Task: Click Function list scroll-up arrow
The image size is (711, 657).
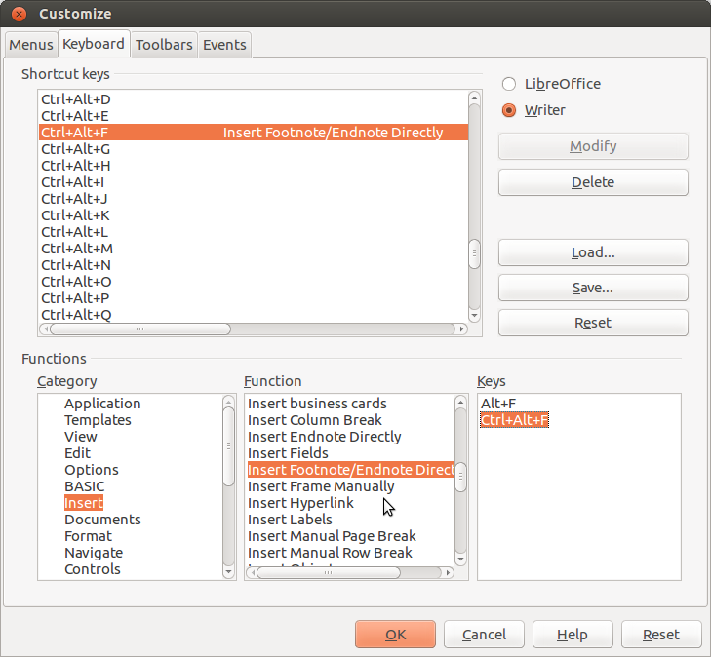Action: [460, 402]
